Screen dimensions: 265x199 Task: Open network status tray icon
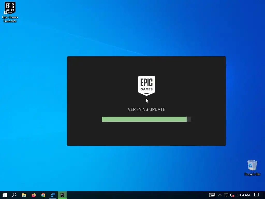point(226,195)
